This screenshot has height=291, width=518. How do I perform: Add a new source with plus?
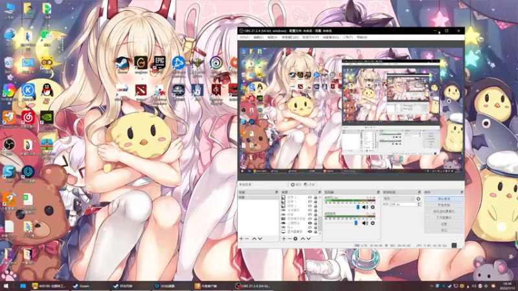tap(284, 239)
